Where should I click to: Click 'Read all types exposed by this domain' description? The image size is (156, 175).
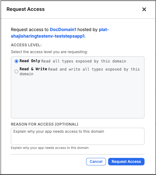click(x=84, y=61)
